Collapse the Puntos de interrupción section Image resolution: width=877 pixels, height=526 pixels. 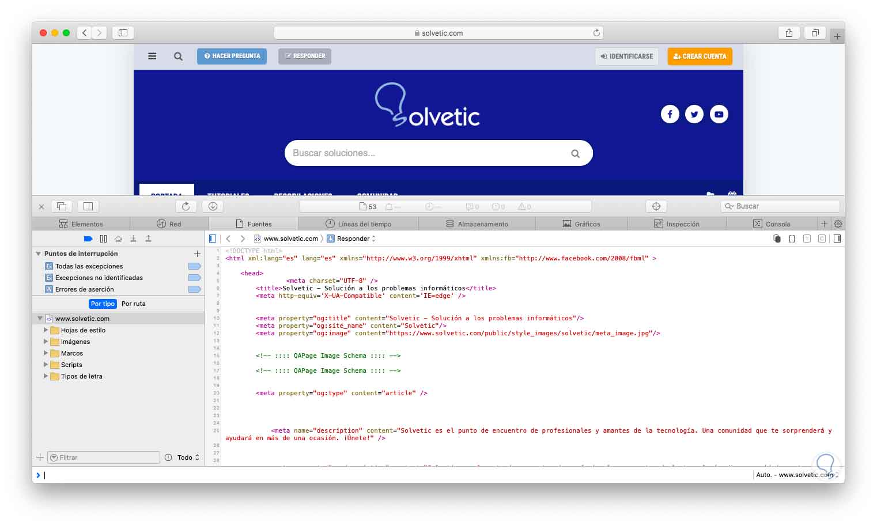39,253
